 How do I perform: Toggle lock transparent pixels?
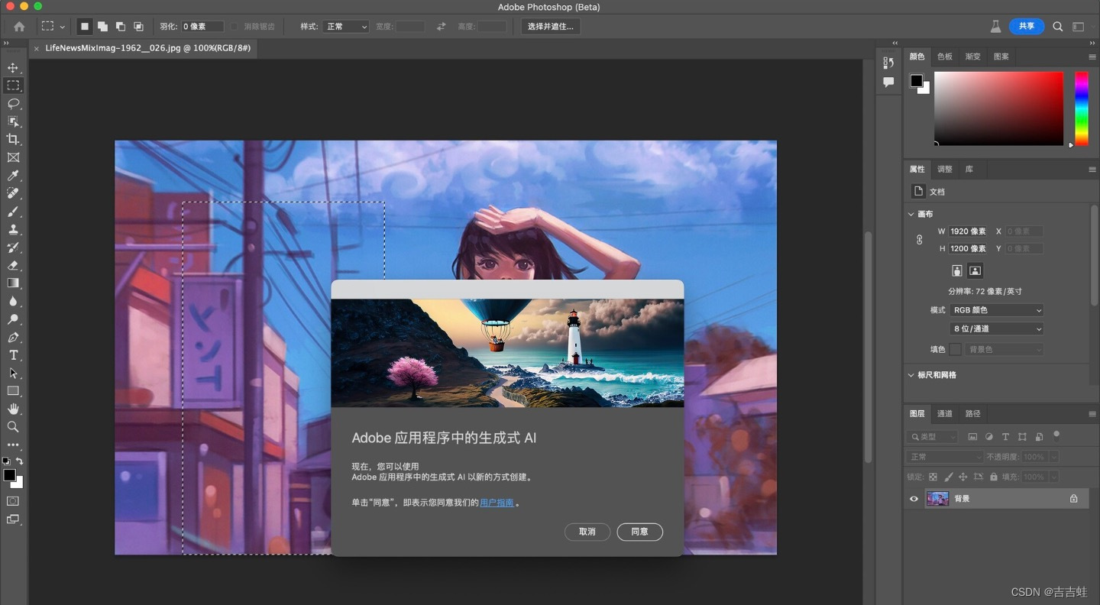933,477
